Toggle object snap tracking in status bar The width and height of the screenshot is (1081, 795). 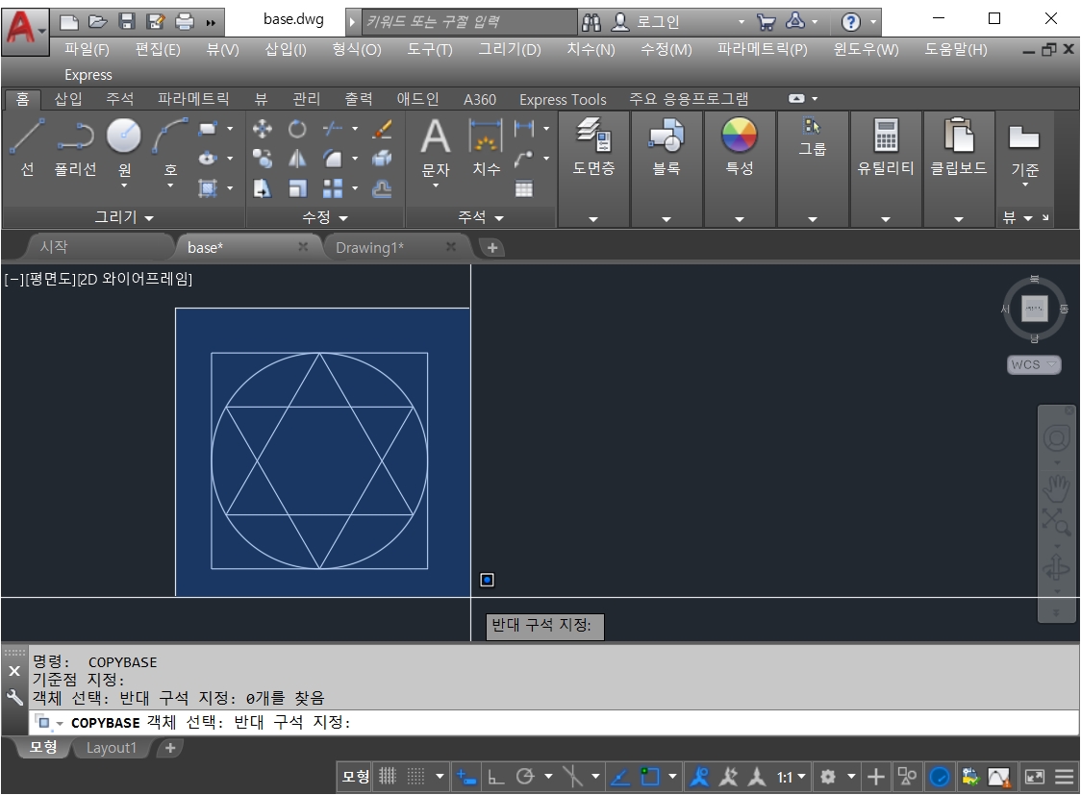pos(620,777)
